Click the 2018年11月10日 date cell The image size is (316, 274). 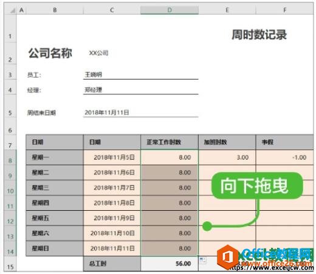point(112,233)
